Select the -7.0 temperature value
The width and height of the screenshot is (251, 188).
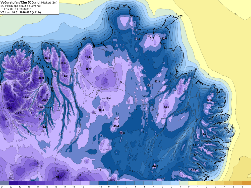tap(49, 108)
